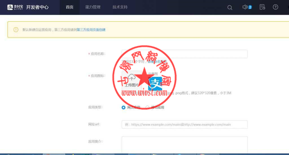Viewport: 289px width, 155px height.
Task: Click the 应用简介 label text
Action: (x=95, y=141)
